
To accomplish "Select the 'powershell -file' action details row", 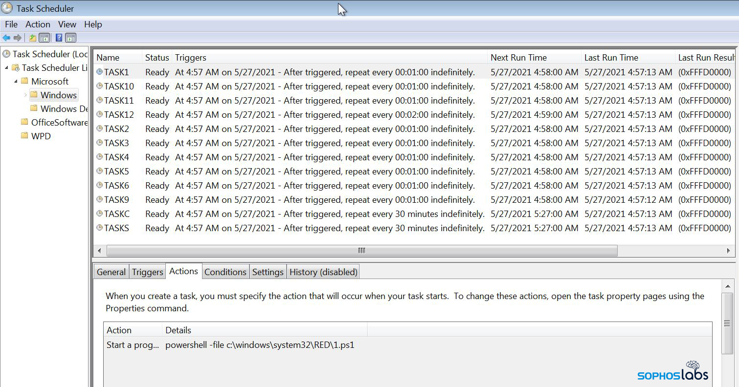I will tap(260, 345).
